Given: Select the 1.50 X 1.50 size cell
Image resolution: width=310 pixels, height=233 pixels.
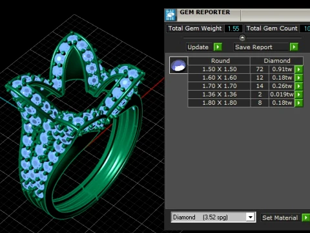Looking at the screenshot, I should coord(220,69).
